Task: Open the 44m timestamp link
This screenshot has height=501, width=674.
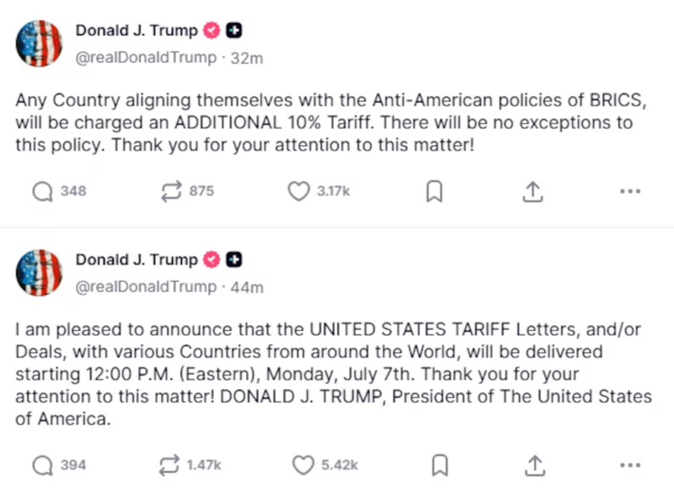Action: [x=247, y=287]
